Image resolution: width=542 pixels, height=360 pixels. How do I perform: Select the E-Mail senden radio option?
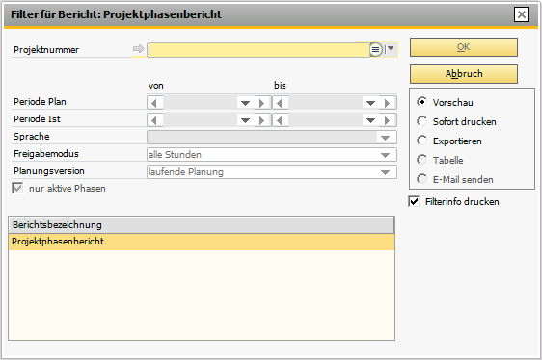click(x=421, y=179)
